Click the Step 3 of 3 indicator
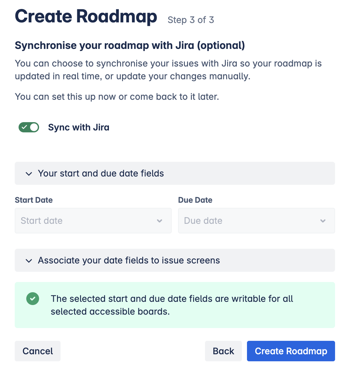The image size is (353, 376). click(191, 20)
